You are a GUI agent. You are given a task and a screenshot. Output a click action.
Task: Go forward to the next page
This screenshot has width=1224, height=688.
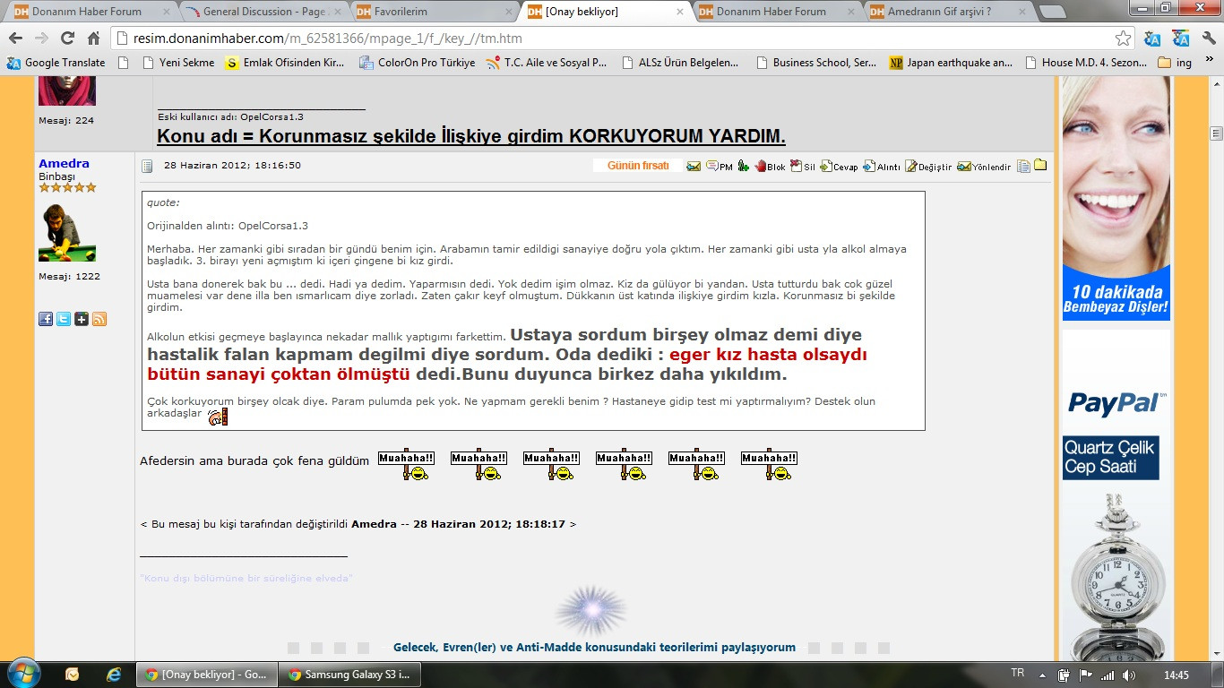[x=42, y=39]
